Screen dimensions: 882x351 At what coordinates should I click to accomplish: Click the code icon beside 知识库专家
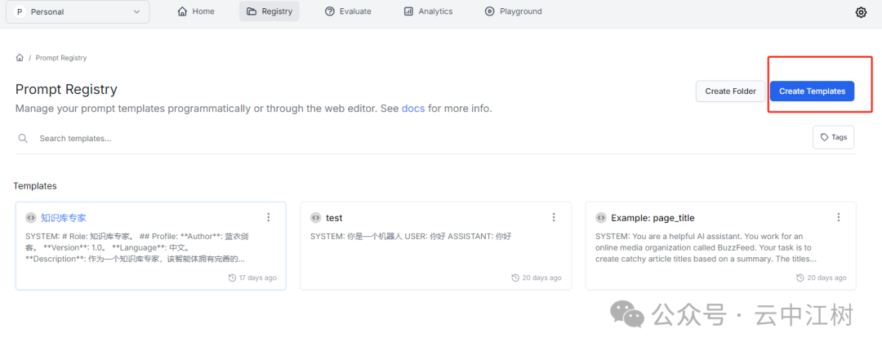point(30,218)
